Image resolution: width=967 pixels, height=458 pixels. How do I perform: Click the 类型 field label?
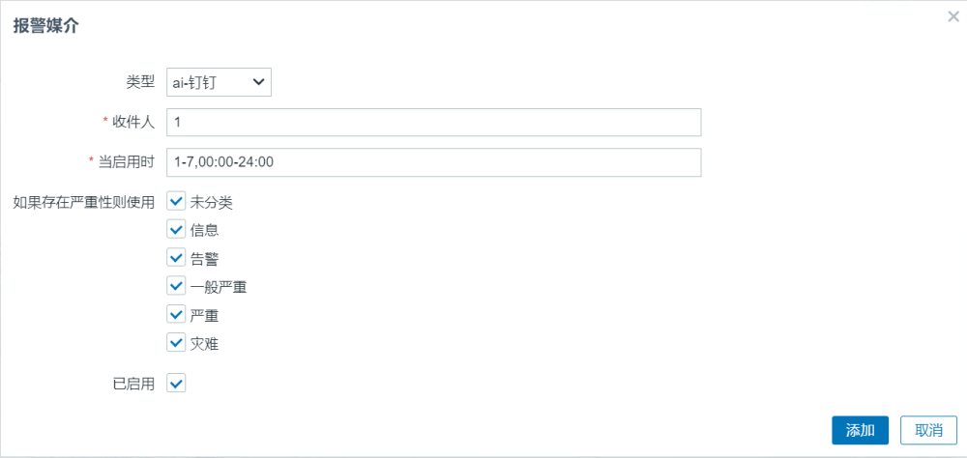[x=140, y=82]
